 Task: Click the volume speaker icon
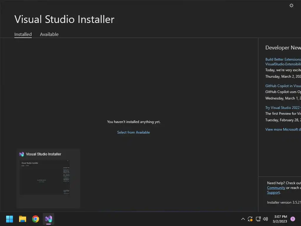[x=265, y=219]
